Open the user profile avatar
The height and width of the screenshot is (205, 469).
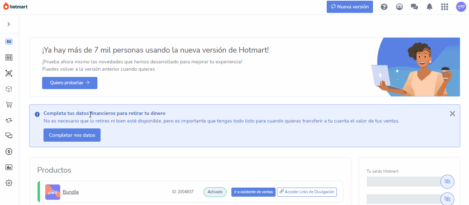[461, 7]
